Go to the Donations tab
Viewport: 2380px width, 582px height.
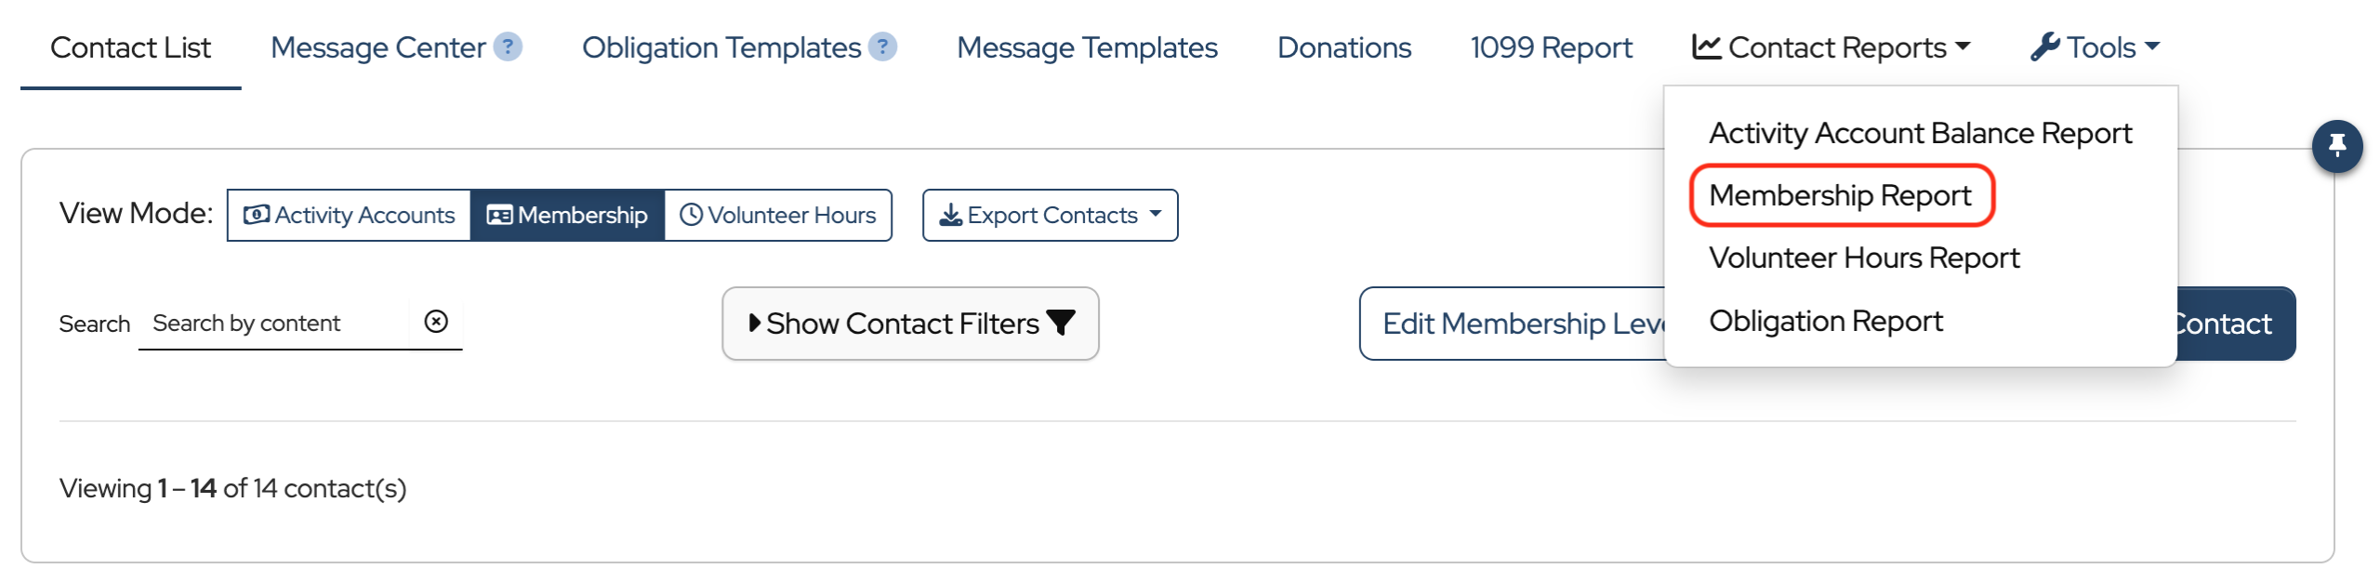1343,46
